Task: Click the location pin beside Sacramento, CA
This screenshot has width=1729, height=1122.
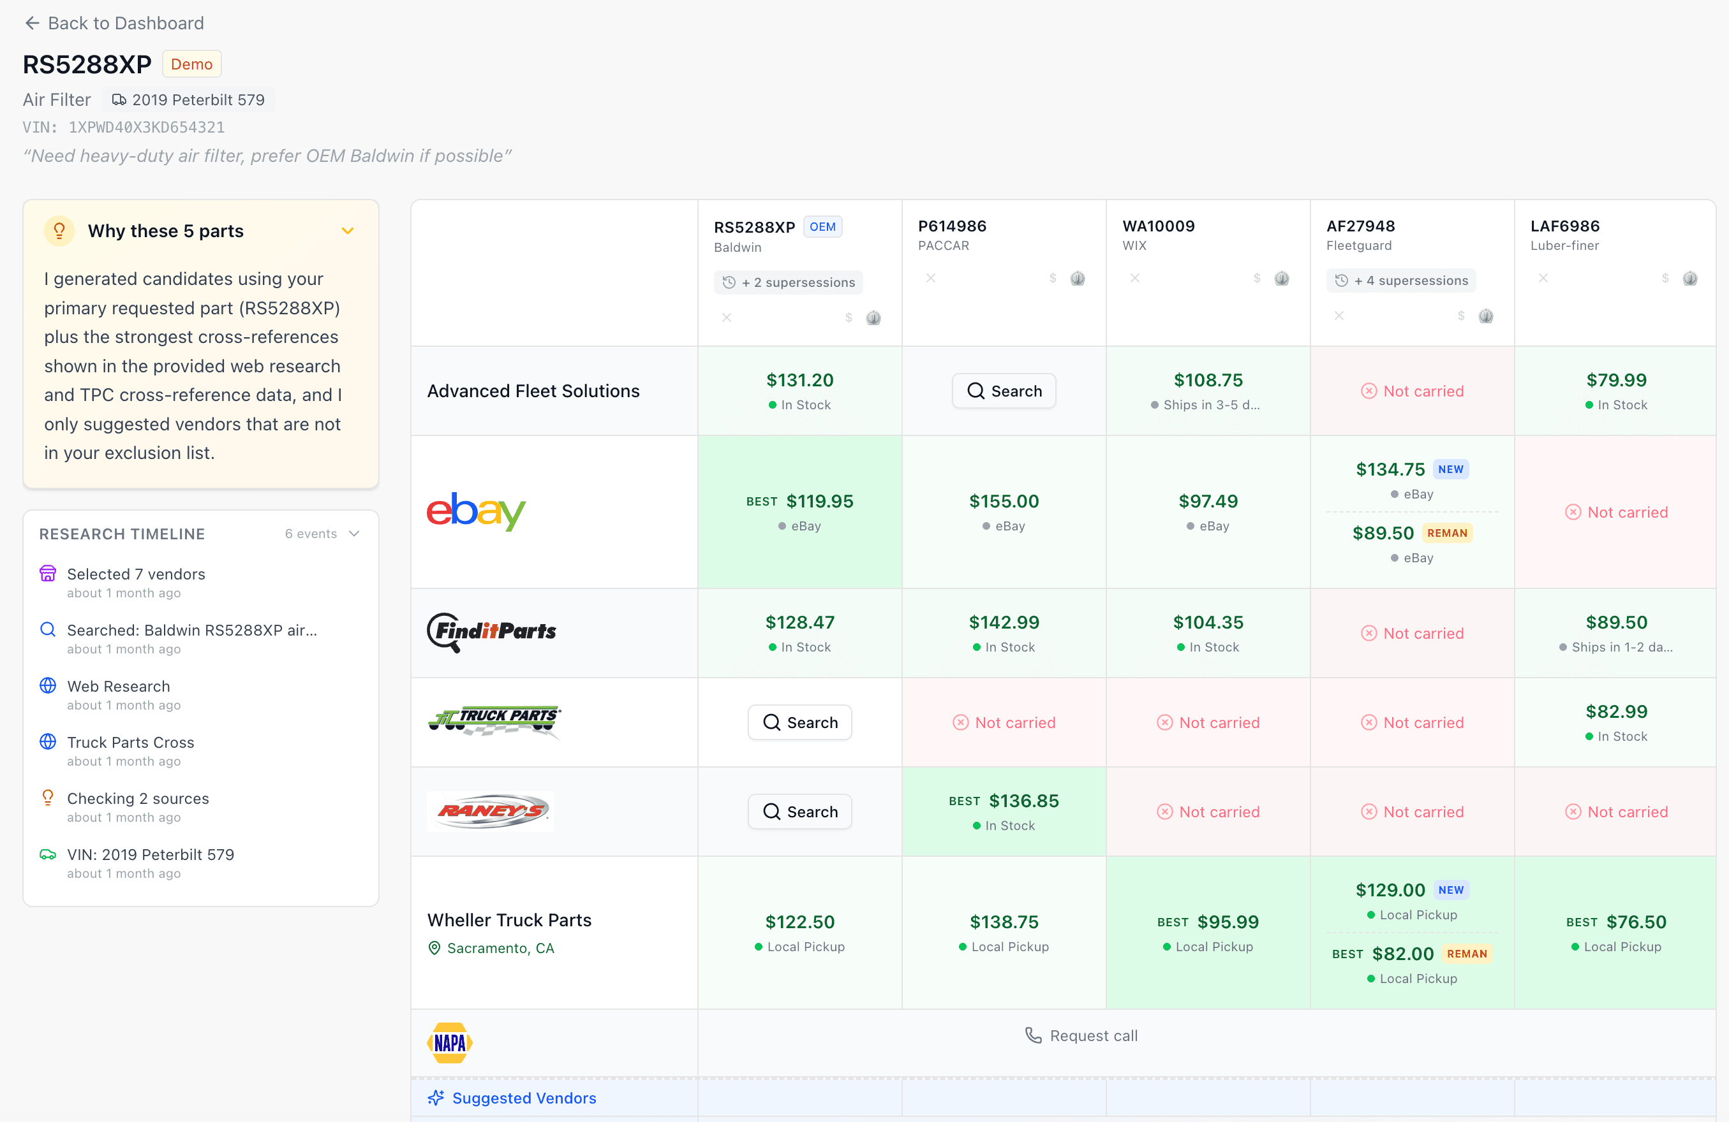Action: pyautogui.click(x=434, y=948)
